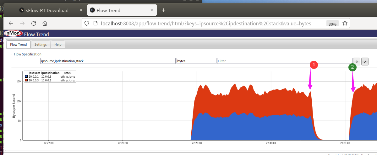Close the sFlow-RT Download tab
This screenshot has height=155, width=377.
click(81, 10)
